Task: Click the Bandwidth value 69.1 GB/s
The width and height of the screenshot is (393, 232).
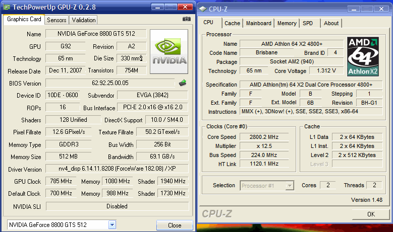Action: pyautogui.click(x=162, y=157)
